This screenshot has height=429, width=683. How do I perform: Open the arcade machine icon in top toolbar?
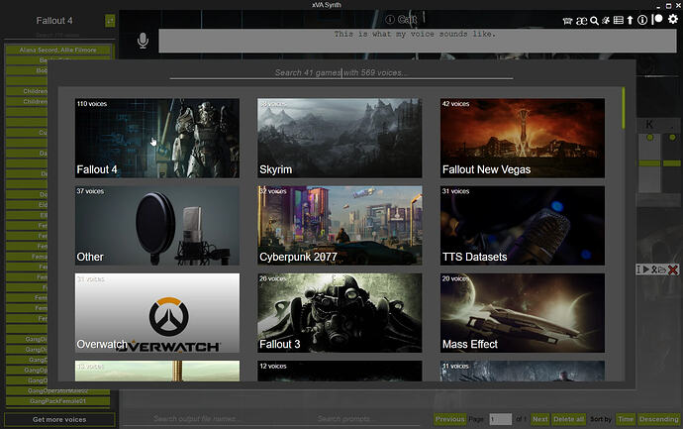567,21
